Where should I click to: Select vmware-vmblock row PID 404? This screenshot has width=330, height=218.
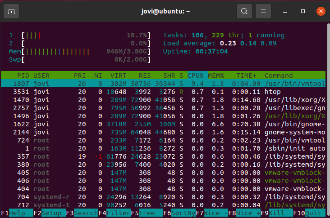click(163, 189)
